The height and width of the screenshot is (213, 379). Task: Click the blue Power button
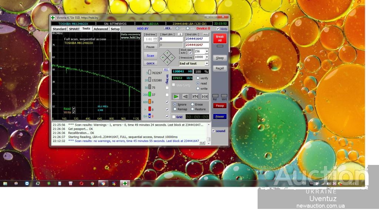220,116
